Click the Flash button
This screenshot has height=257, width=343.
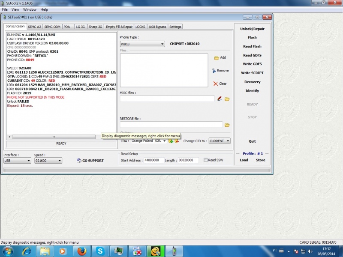(252, 38)
